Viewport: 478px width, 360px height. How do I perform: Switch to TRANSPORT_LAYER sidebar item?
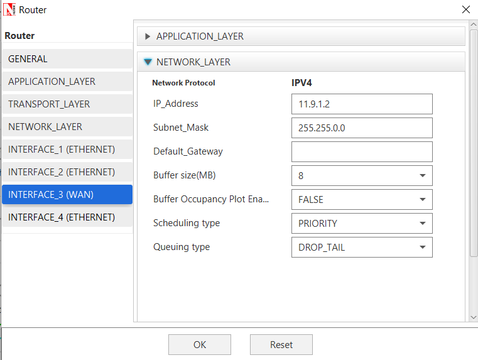pos(67,104)
